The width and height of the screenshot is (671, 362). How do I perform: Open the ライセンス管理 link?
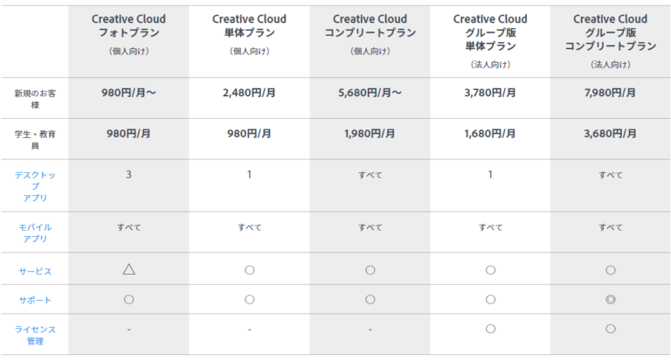click(x=33, y=335)
